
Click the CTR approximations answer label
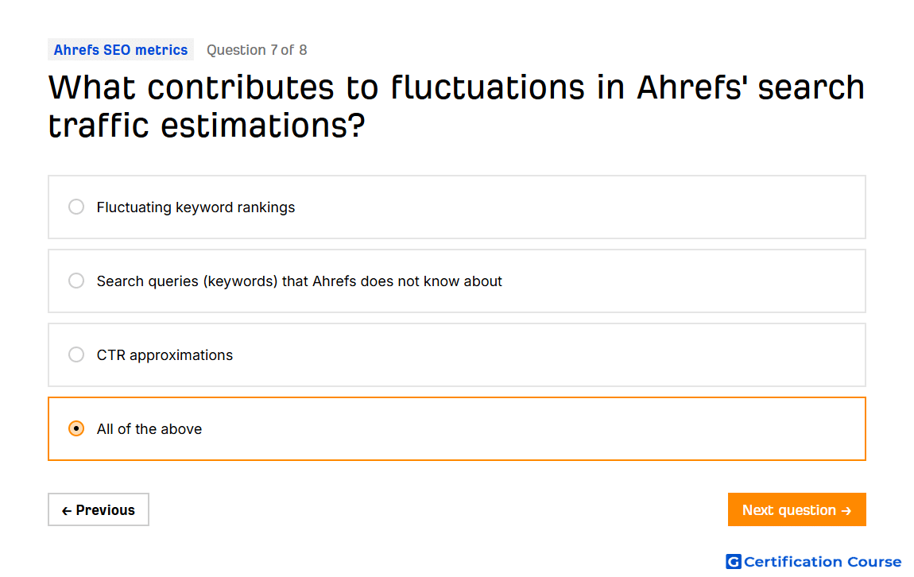[x=165, y=355]
